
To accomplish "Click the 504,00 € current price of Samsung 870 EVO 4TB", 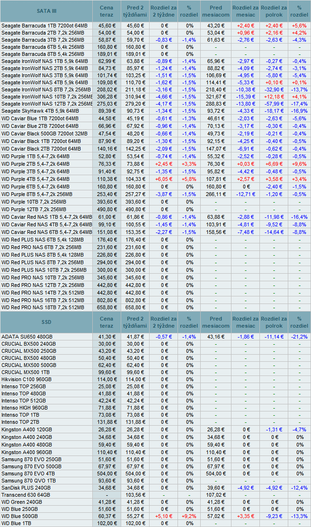I will pos(107,473).
